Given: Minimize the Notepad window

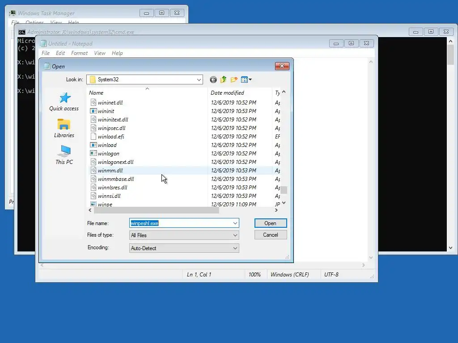Looking at the screenshot, I should coord(336,43).
